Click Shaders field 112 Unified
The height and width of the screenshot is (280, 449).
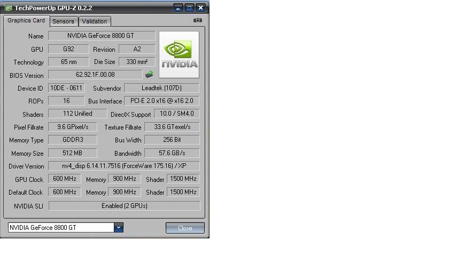point(78,114)
